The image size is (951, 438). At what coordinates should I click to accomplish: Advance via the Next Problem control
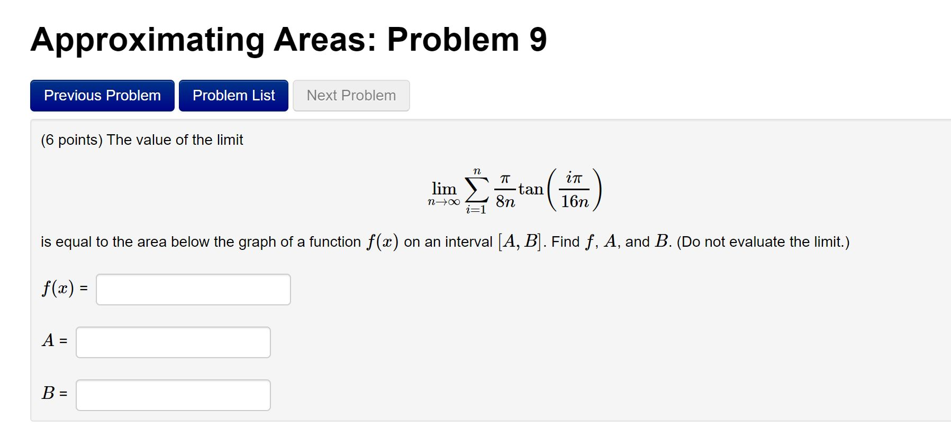click(351, 96)
